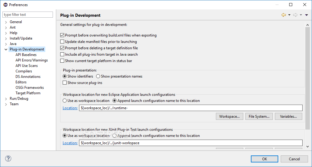Screen dimensions: 312x167
Task: Click the Workspace... button
Action: tap(229, 117)
